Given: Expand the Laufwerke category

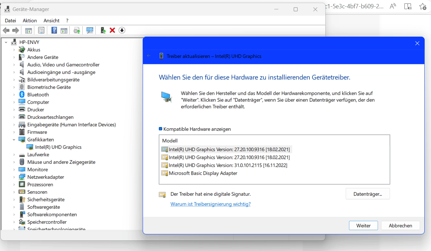Looking at the screenshot, I should tap(14, 154).
